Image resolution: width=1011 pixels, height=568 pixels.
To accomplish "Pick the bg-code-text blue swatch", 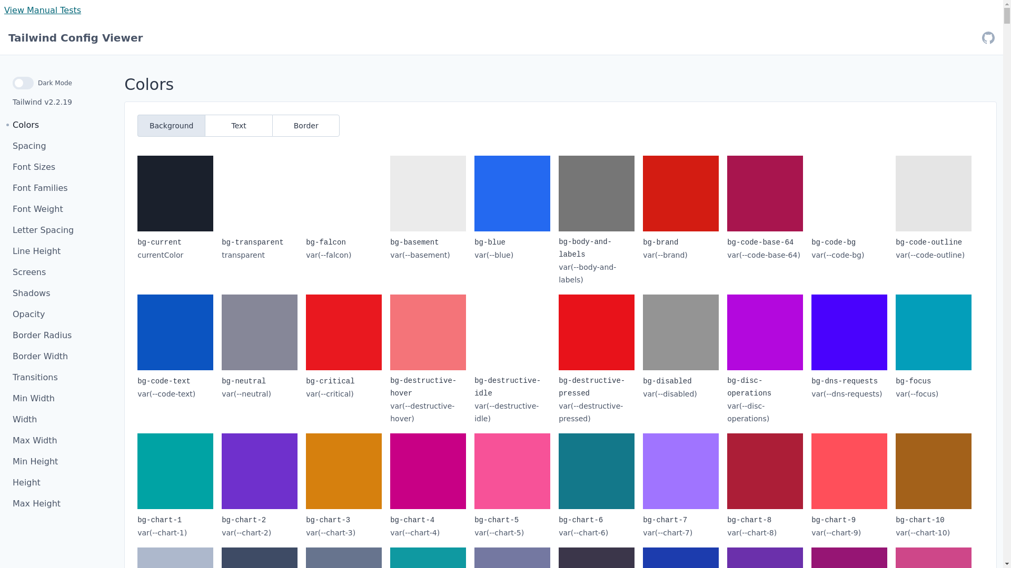I will click(175, 332).
